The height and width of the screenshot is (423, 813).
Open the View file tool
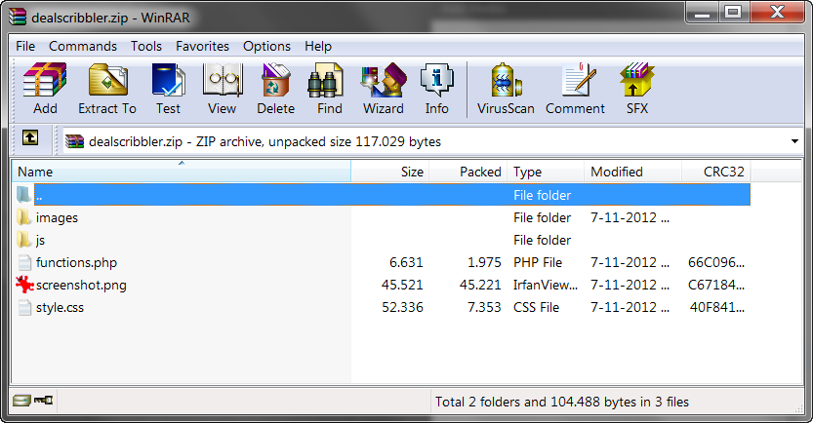[x=222, y=89]
